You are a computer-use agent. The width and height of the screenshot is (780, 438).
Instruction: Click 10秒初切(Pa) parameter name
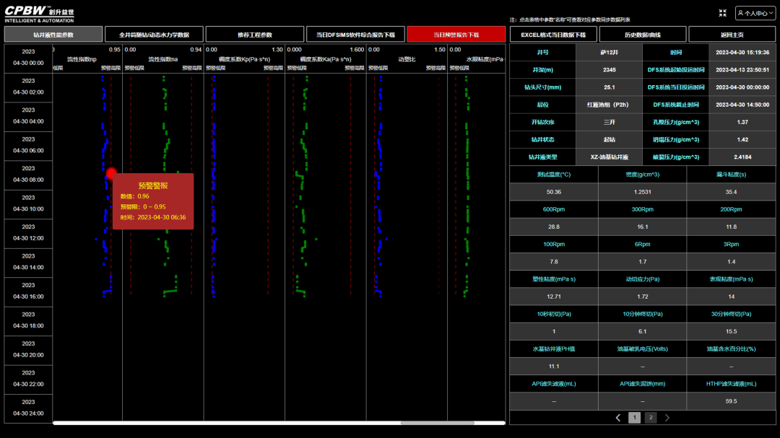pyautogui.click(x=554, y=314)
